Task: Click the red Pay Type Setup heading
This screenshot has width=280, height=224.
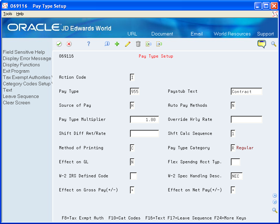Action: point(156,56)
